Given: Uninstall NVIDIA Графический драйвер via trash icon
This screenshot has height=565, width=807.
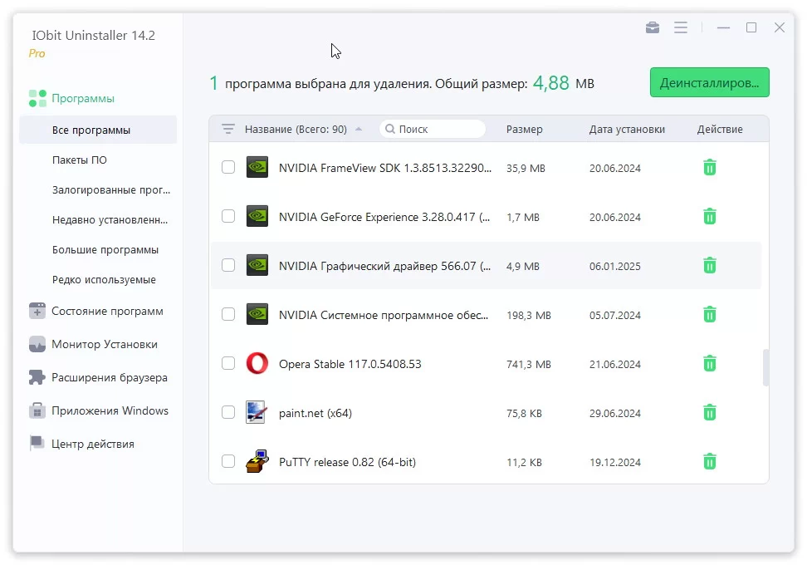Looking at the screenshot, I should (710, 265).
